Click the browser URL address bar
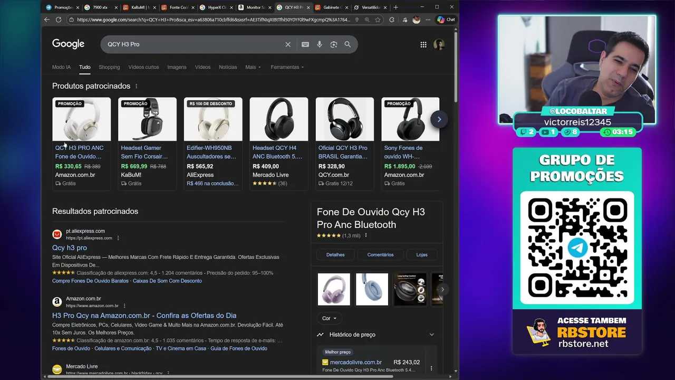Image resolution: width=675 pixels, height=380 pixels. pyautogui.click(x=213, y=20)
